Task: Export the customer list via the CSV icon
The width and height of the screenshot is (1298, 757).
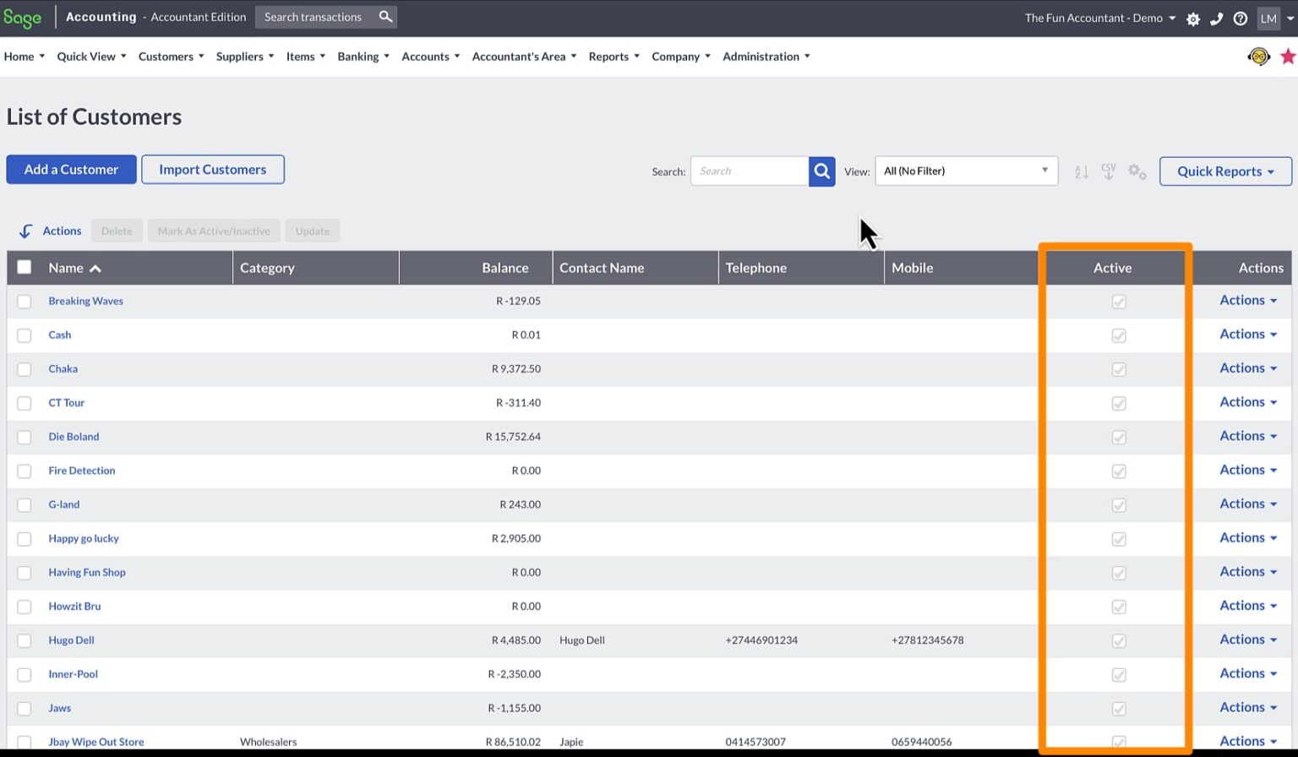Action: [x=1108, y=171]
